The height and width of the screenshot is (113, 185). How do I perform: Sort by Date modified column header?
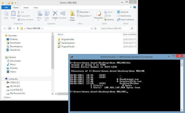pos(129,34)
